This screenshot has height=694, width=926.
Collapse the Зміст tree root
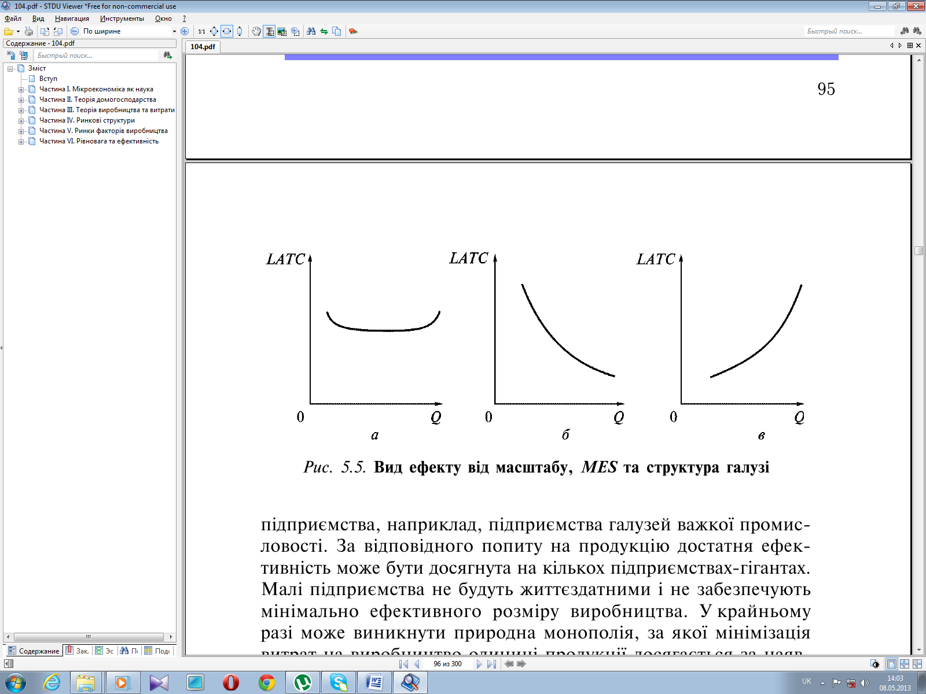(x=10, y=68)
